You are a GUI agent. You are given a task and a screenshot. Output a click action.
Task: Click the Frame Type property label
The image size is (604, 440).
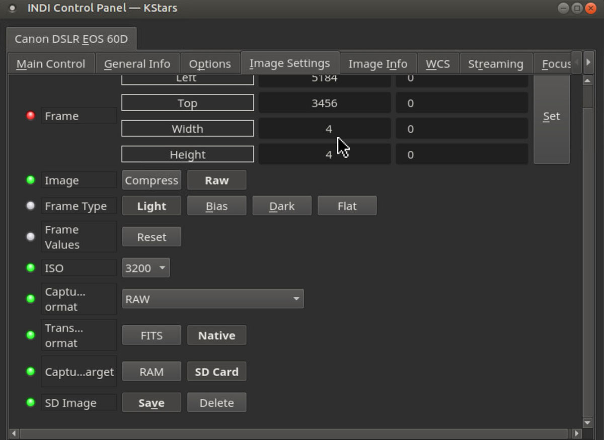79,206
